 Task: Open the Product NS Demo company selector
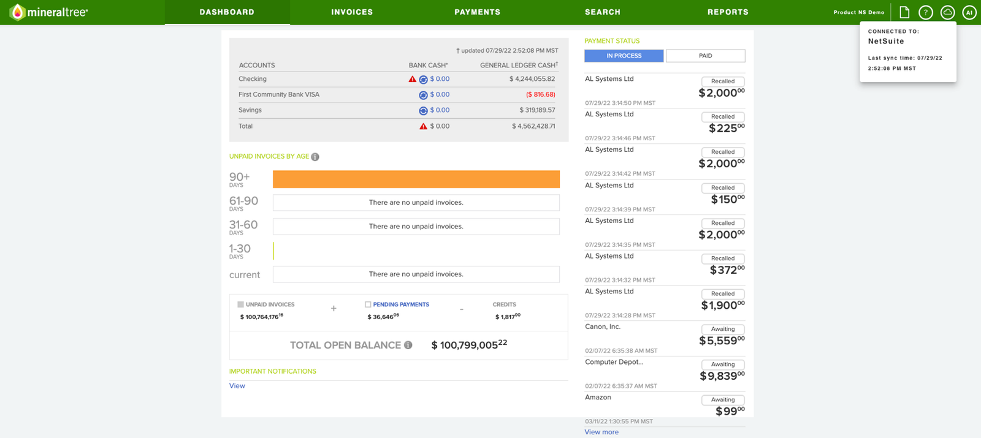tap(858, 12)
